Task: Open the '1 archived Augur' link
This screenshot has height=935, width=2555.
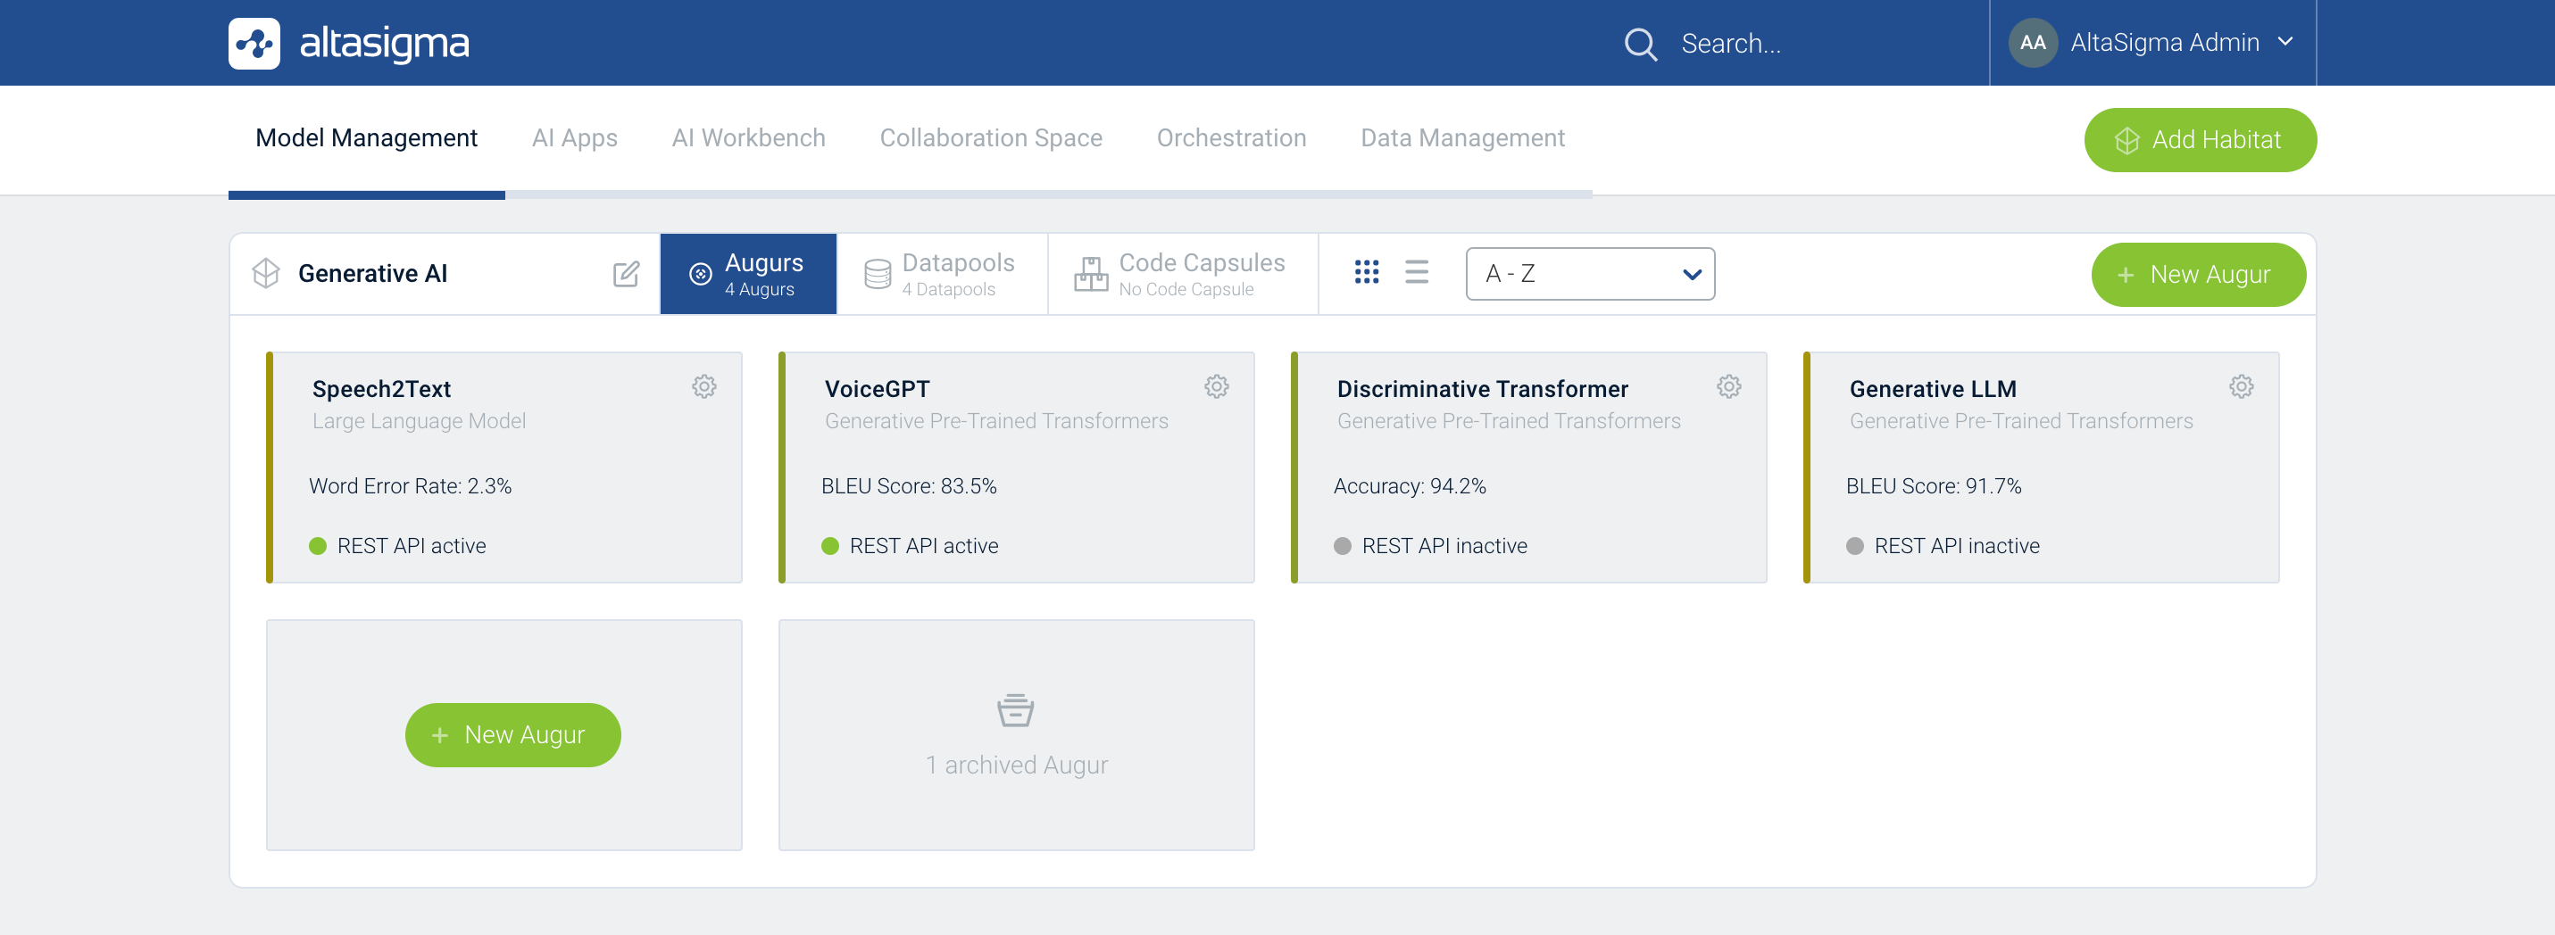Action: click(x=1016, y=765)
